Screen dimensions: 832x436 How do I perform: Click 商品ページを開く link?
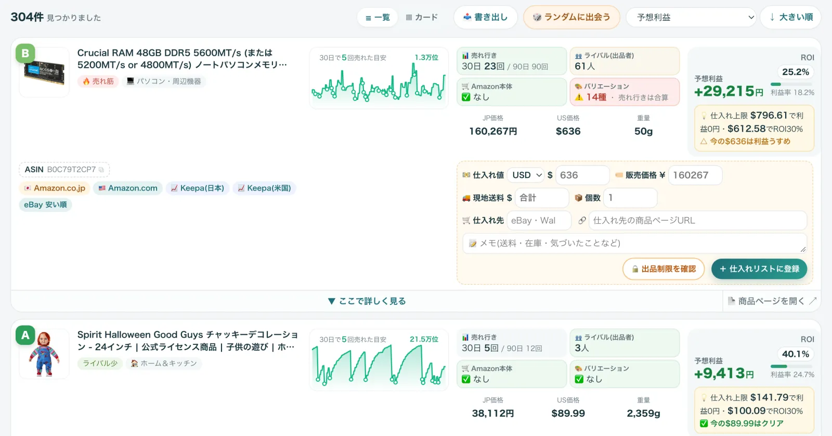point(772,301)
